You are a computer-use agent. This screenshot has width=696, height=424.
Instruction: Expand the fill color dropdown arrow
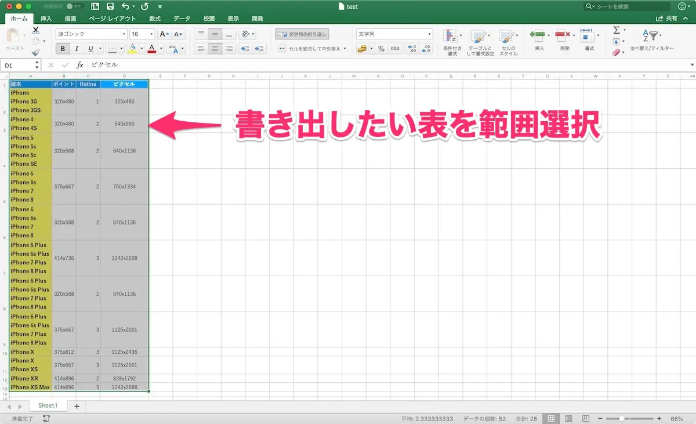click(142, 49)
